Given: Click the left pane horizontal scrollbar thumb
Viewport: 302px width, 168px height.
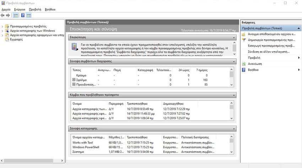Looking at the screenshot, I should coord(28,161).
